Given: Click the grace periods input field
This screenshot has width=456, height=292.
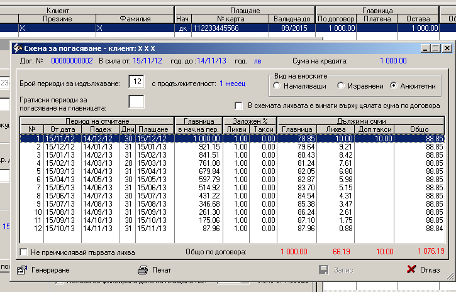Looking at the screenshot, I should click(136, 102).
